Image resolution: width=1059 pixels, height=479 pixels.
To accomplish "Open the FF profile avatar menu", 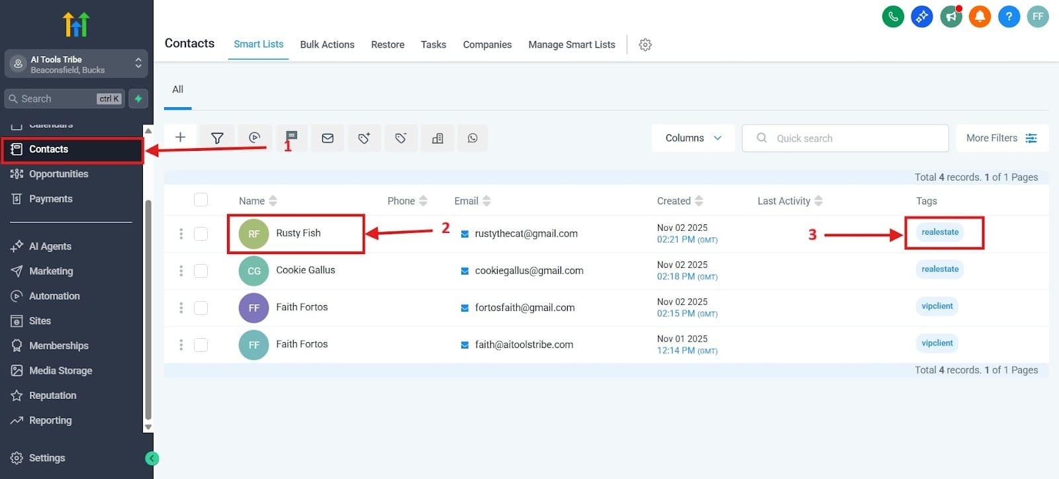I will [x=1038, y=17].
